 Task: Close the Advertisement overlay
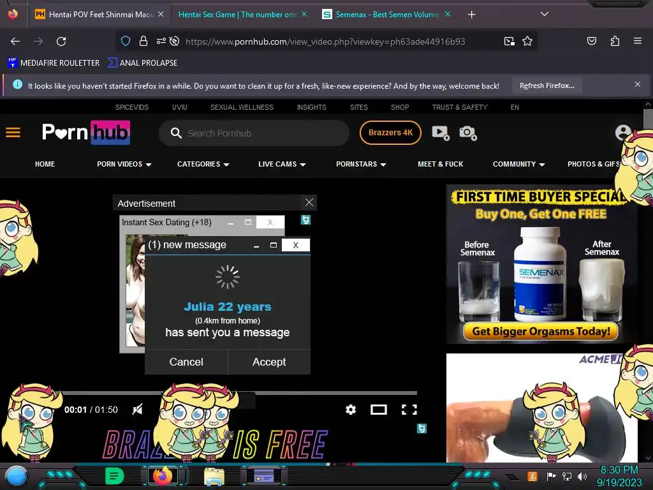click(309, 202)
